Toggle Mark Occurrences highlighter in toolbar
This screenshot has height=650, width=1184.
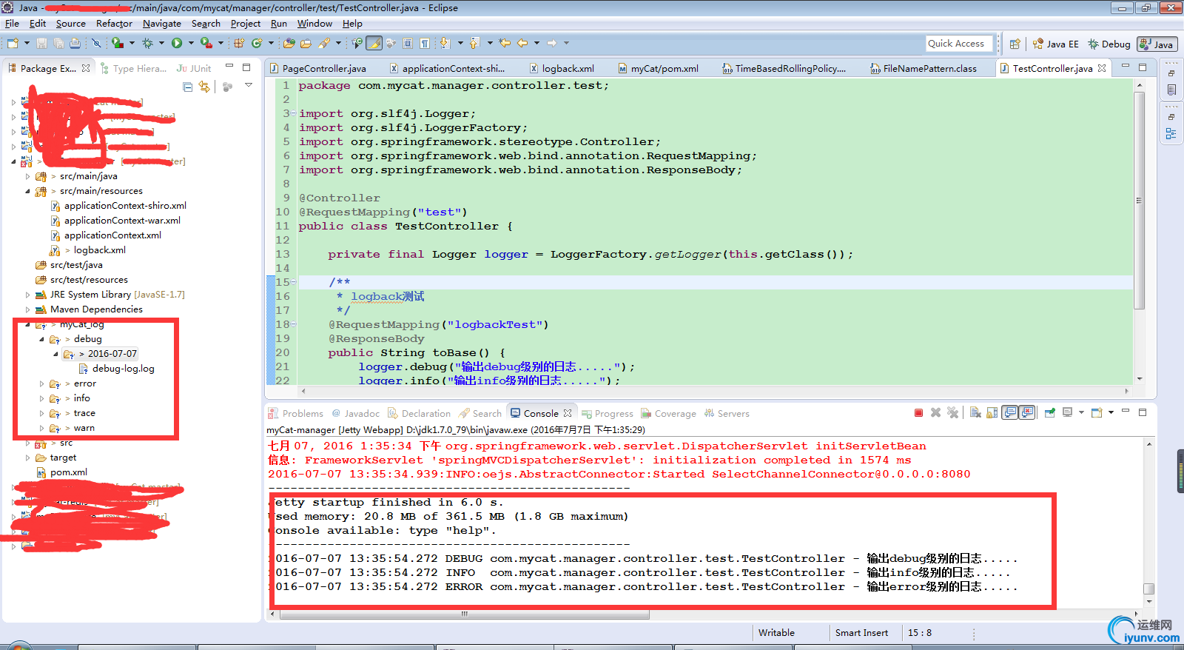point(374,44)
